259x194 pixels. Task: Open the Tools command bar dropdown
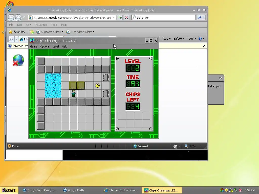[x=192, y=39]
